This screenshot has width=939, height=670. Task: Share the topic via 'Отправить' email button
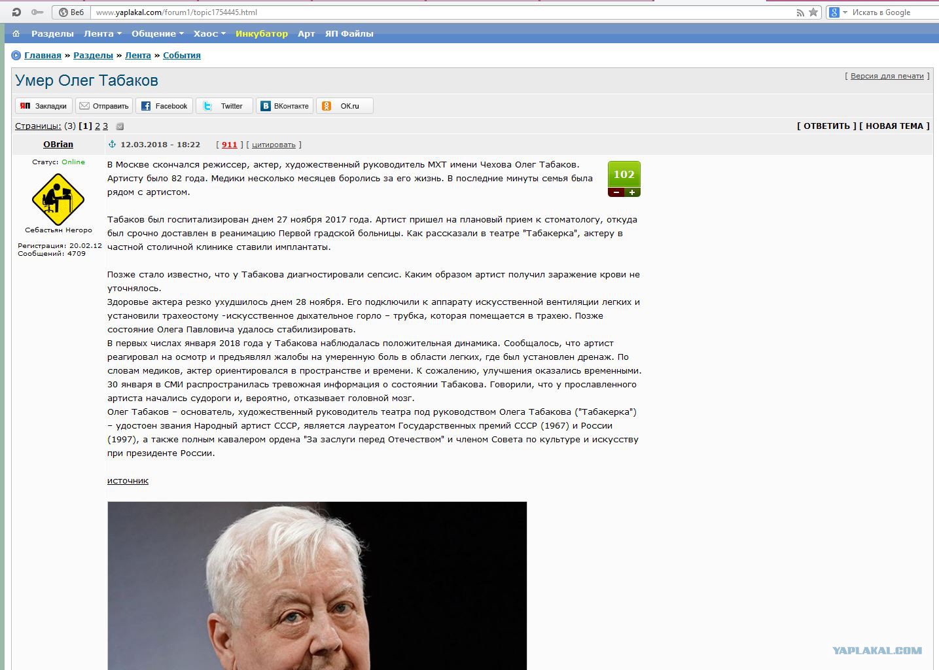104,106
